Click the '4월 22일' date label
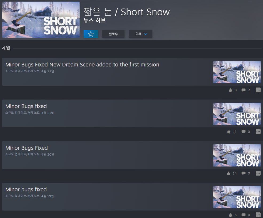 48,71
